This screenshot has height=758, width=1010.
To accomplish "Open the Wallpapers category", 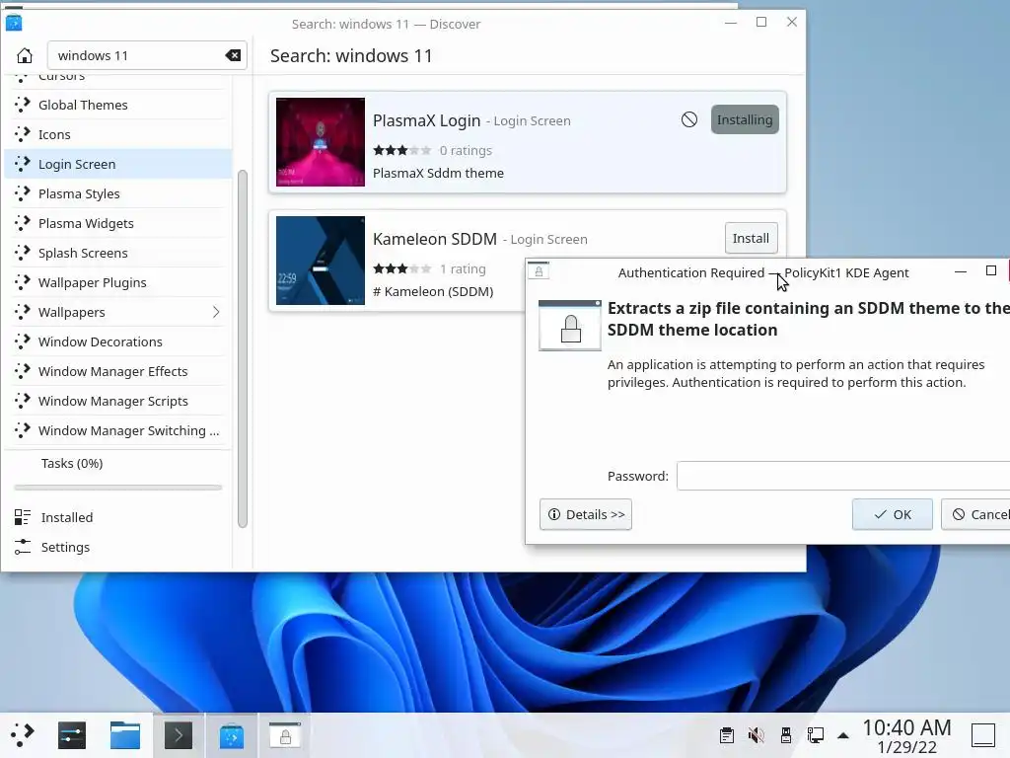I will [x=118, y=312].
